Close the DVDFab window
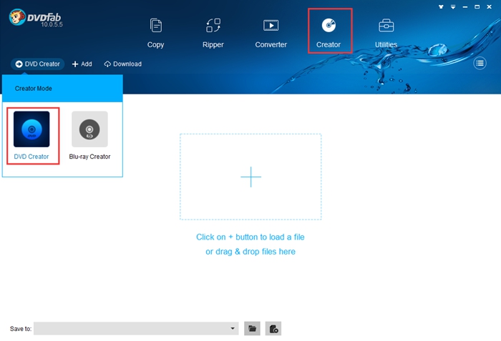This screenshot has height=341, width=501. (489, 6)
